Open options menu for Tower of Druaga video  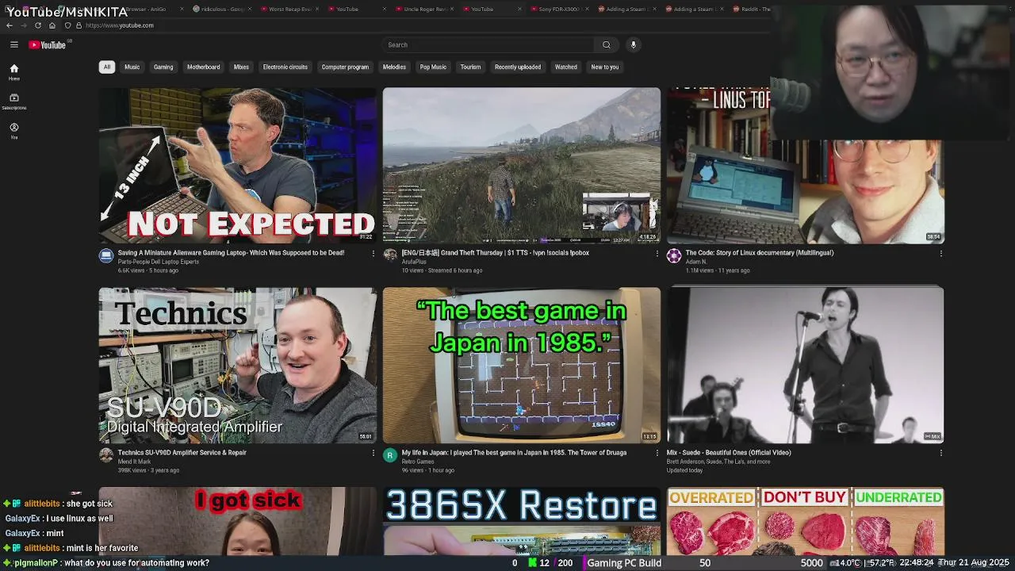(x=657, y=453)
